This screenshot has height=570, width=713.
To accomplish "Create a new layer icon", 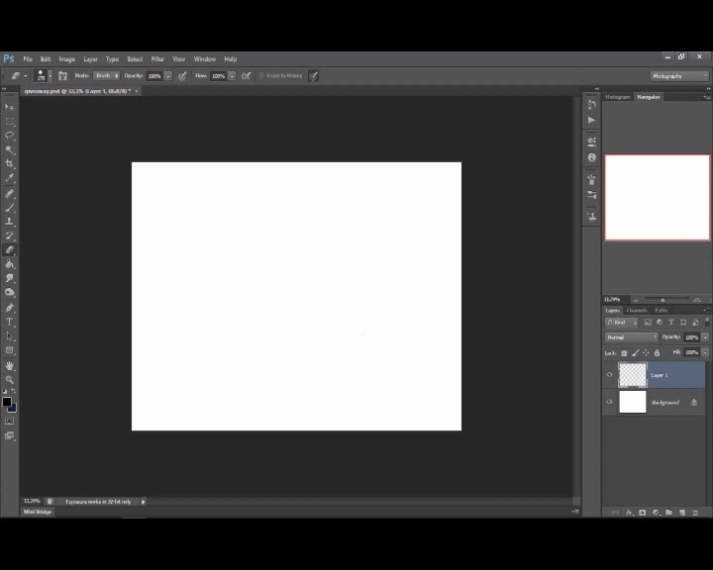I will click(x=682, y=513).
